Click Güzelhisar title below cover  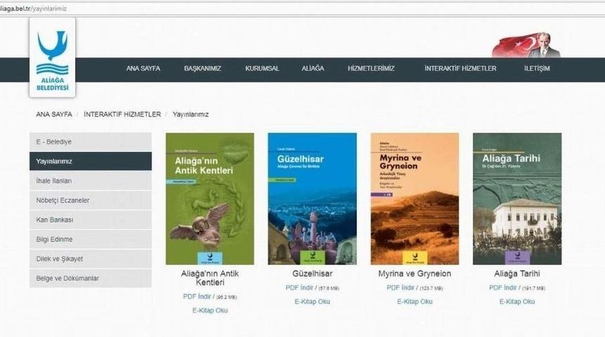point(312,273)
